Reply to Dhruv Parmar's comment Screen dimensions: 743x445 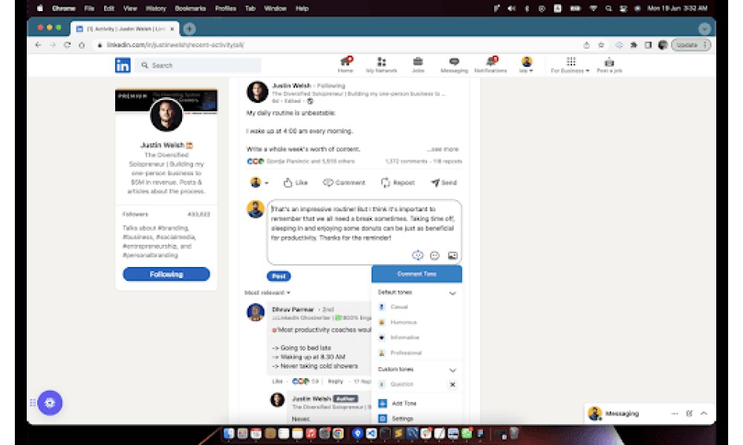pos(336,381)
